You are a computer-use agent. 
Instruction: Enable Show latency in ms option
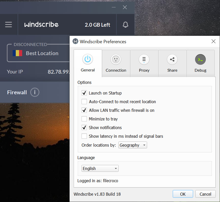[84, 136]
